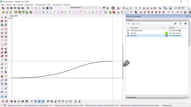Select the Orbit camera tool
Viewport: 191px width, 107px height.
click(2, 76)
